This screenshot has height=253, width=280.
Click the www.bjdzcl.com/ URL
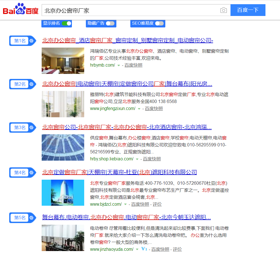106,204
